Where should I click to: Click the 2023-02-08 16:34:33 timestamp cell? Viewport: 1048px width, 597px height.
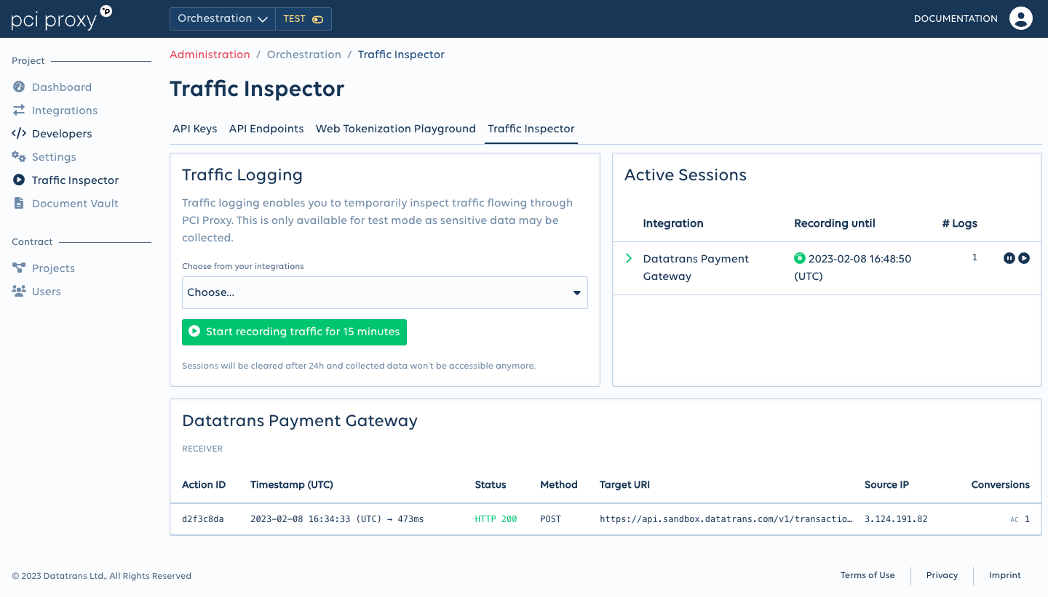point(337,519)
